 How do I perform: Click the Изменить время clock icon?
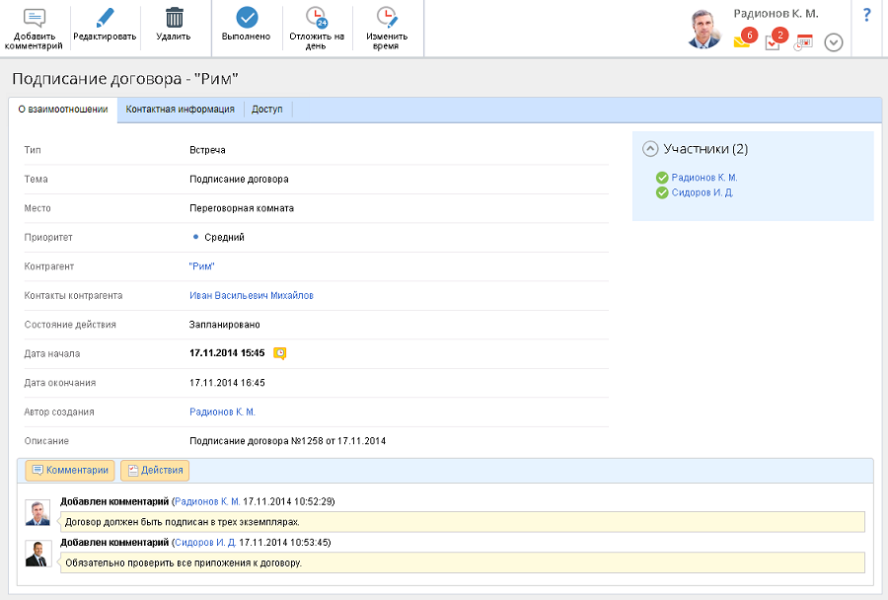coord(387,18)
